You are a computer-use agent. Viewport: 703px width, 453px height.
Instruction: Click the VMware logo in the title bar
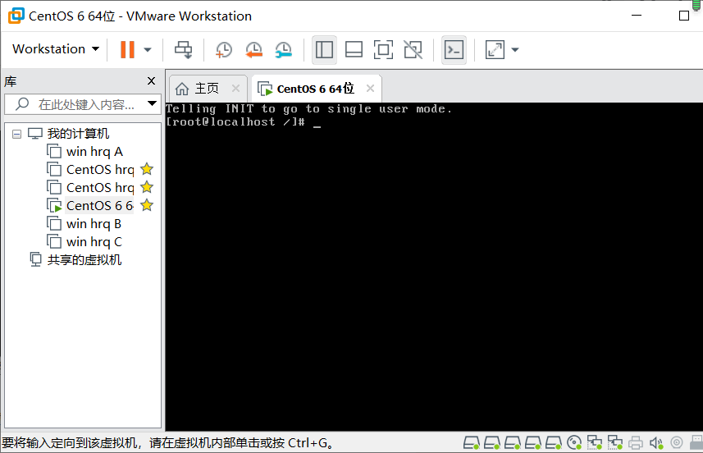tap(16, 16)
